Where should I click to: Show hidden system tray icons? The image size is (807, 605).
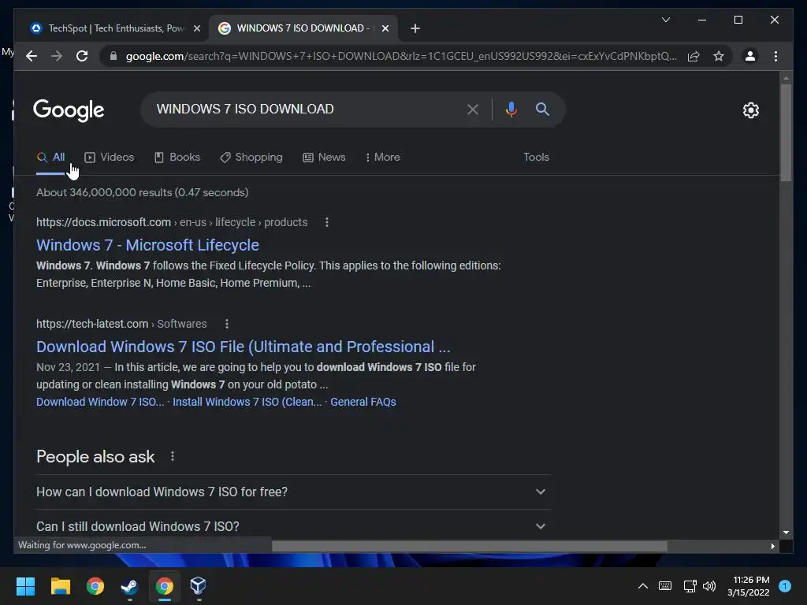(643, 586)
